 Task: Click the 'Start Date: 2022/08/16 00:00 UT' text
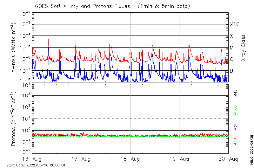(36, 165)
